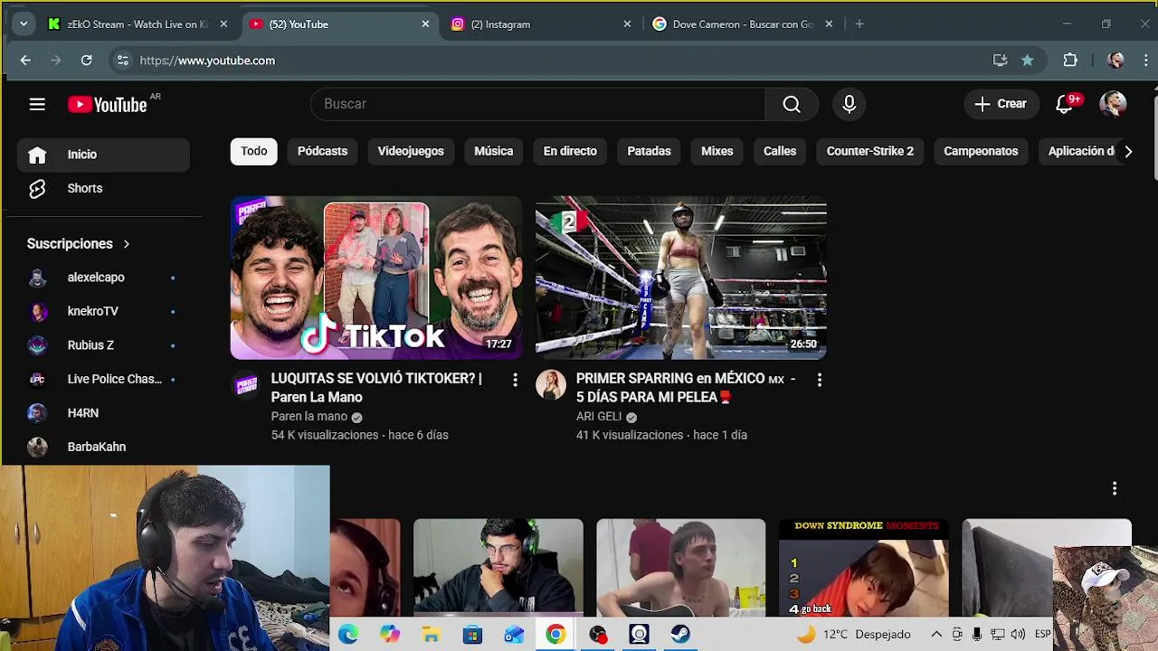Click the Paren la mano channel name

coord(309,417)
